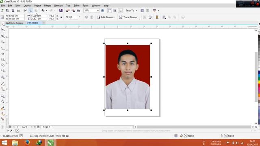The image size is (260, 146).
Task: Click the Mirror vertically button
Action: coord(92,17)
